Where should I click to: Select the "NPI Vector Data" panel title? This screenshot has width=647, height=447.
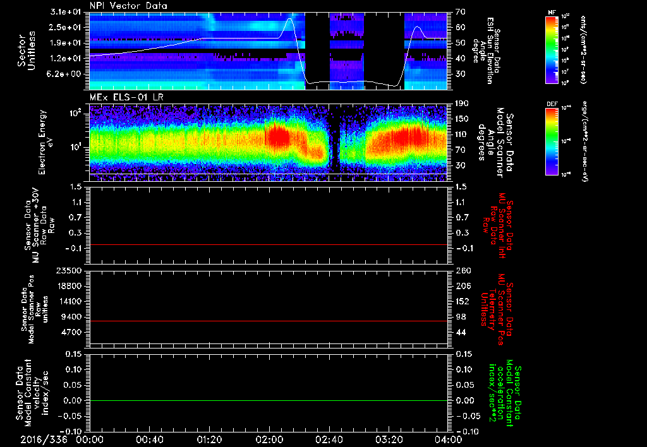[x=128, y=6]
